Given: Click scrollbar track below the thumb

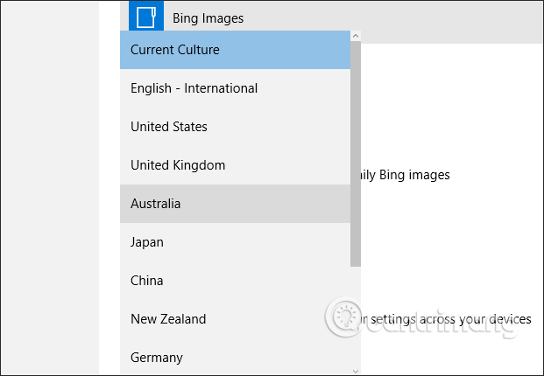Looking at the screenshot, I should pos(355,315).
